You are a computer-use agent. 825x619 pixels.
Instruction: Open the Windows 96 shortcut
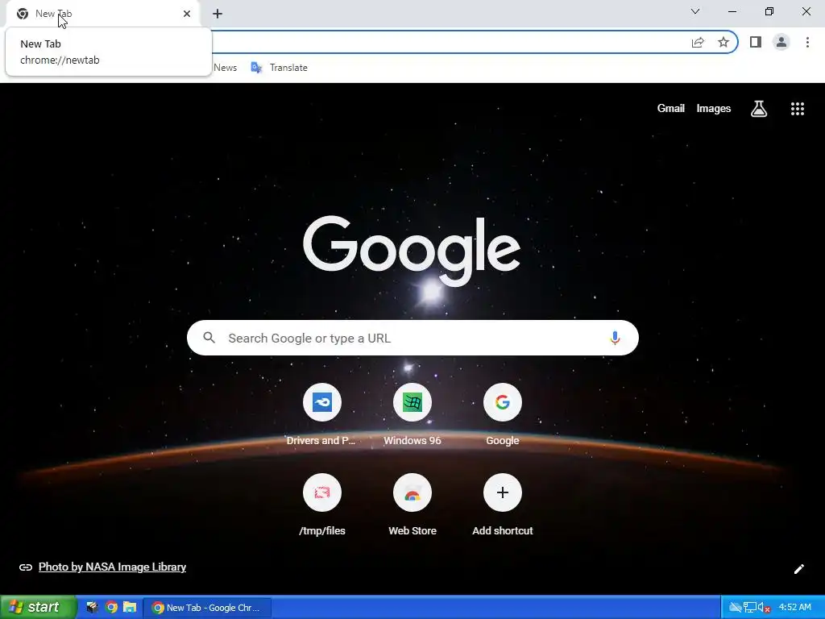click(412, 415)
